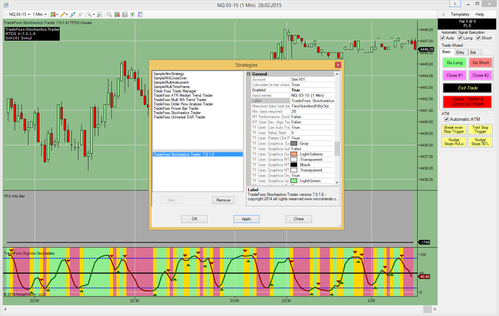Open the NQ 03-15 instrument dropdown
Image resolution: width=499 pixels, height=316 pixels.
19,14
